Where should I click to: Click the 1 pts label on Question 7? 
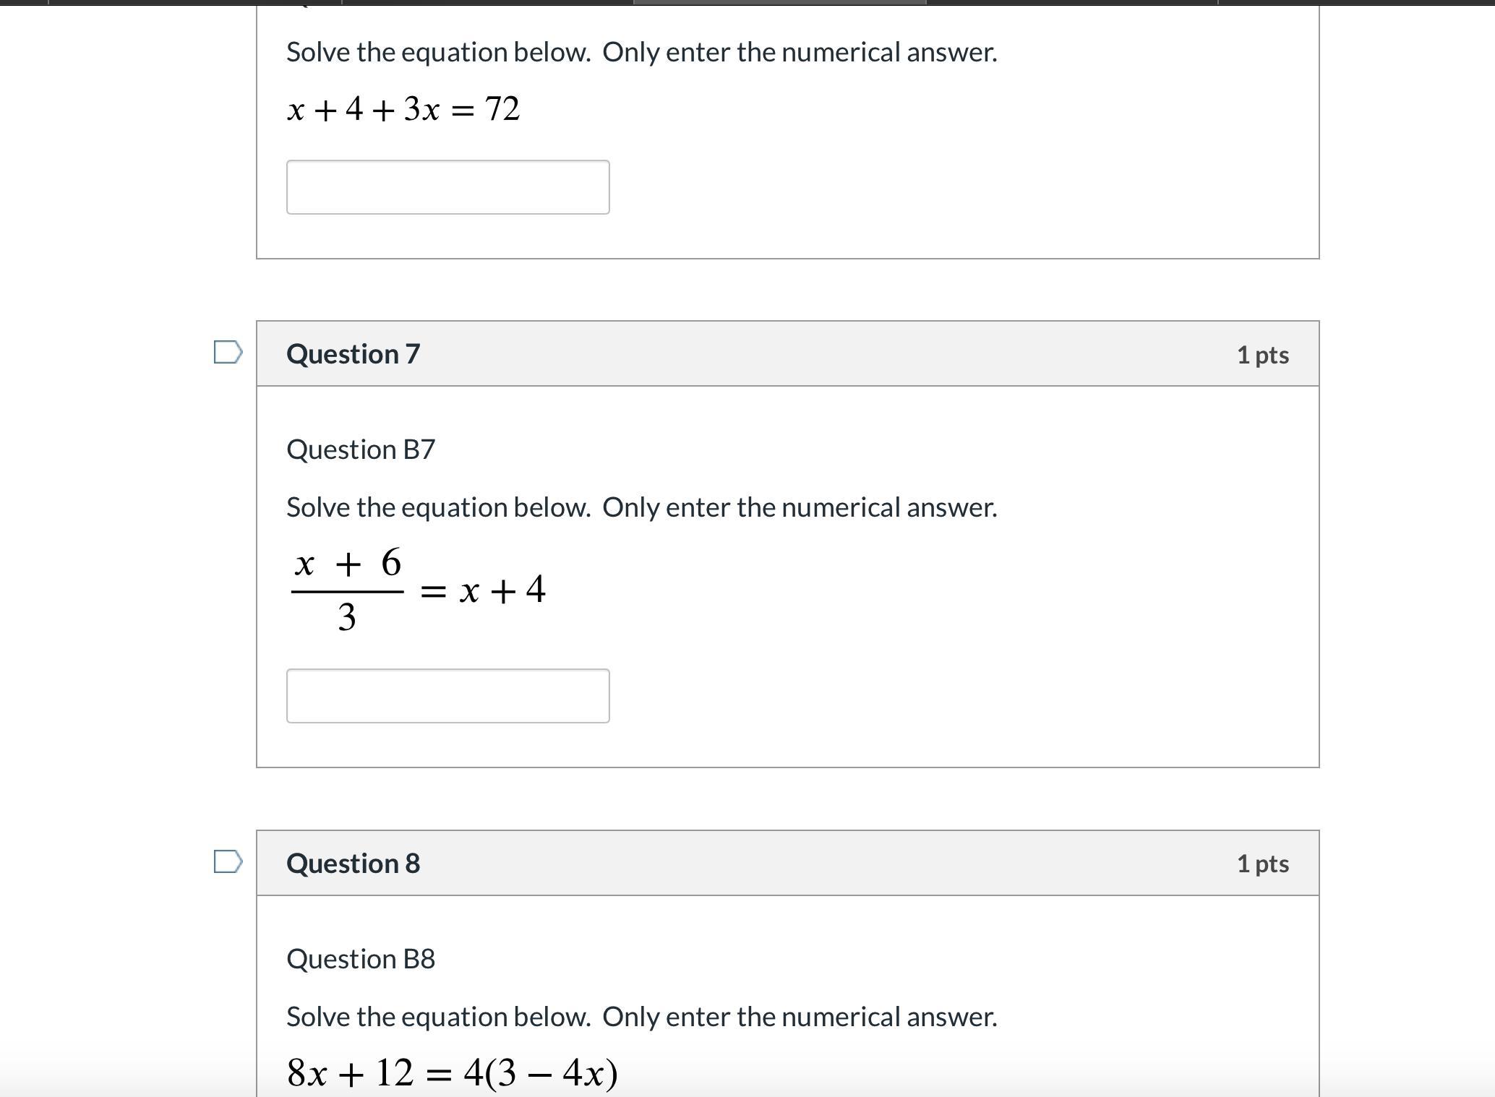click(1262, 355)
